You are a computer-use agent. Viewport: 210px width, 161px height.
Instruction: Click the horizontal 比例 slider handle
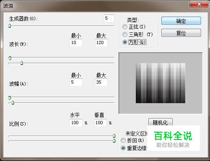pyautogui.click(x=114, y=136)
